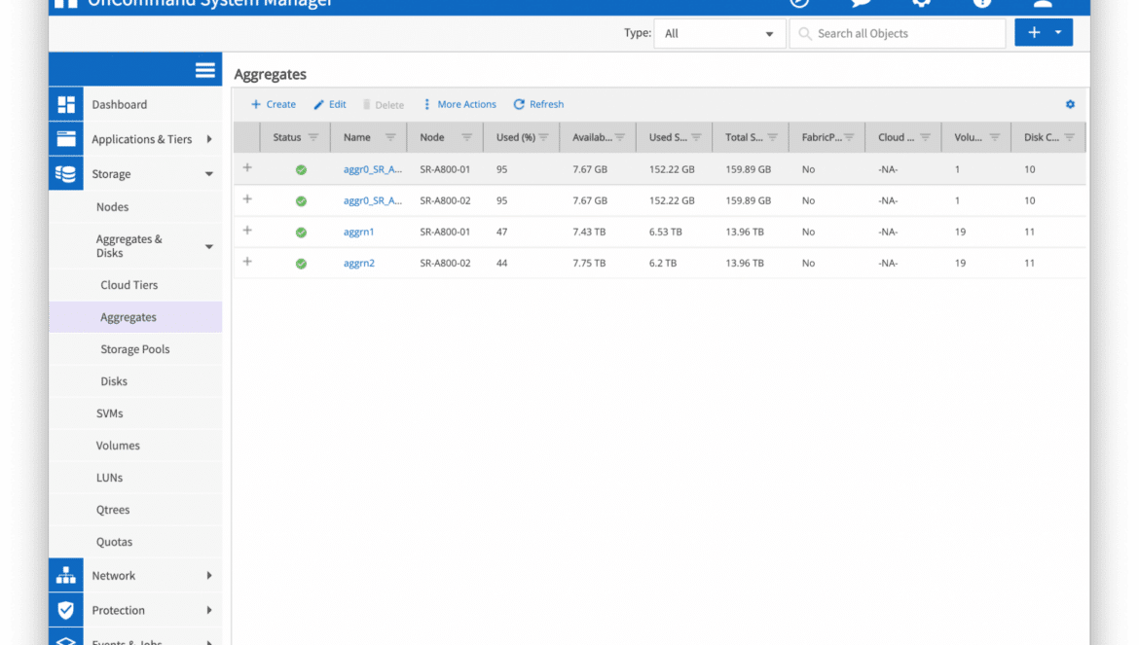Open aggr0_SR_A link on SR-A800-02
Image resolution: width=1139 pixels, height=645 pixels.
(373, 201)
